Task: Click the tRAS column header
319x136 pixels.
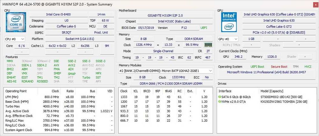Action: (168, 91)
